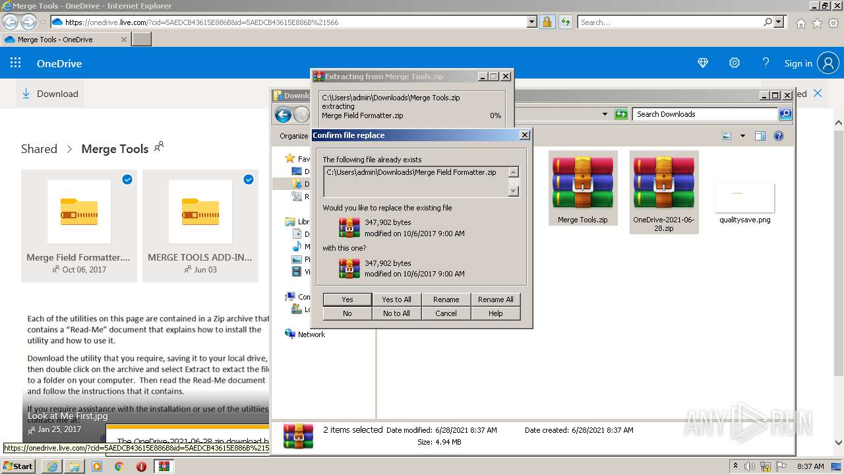Viewport: 844px width, 475px height.
Task: Click Internet Explorer back button
Action: [x=10, y=22]
